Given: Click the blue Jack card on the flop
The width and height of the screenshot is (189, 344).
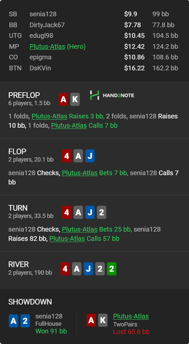Looking at the screenshot, I should (x=90, y=156).
